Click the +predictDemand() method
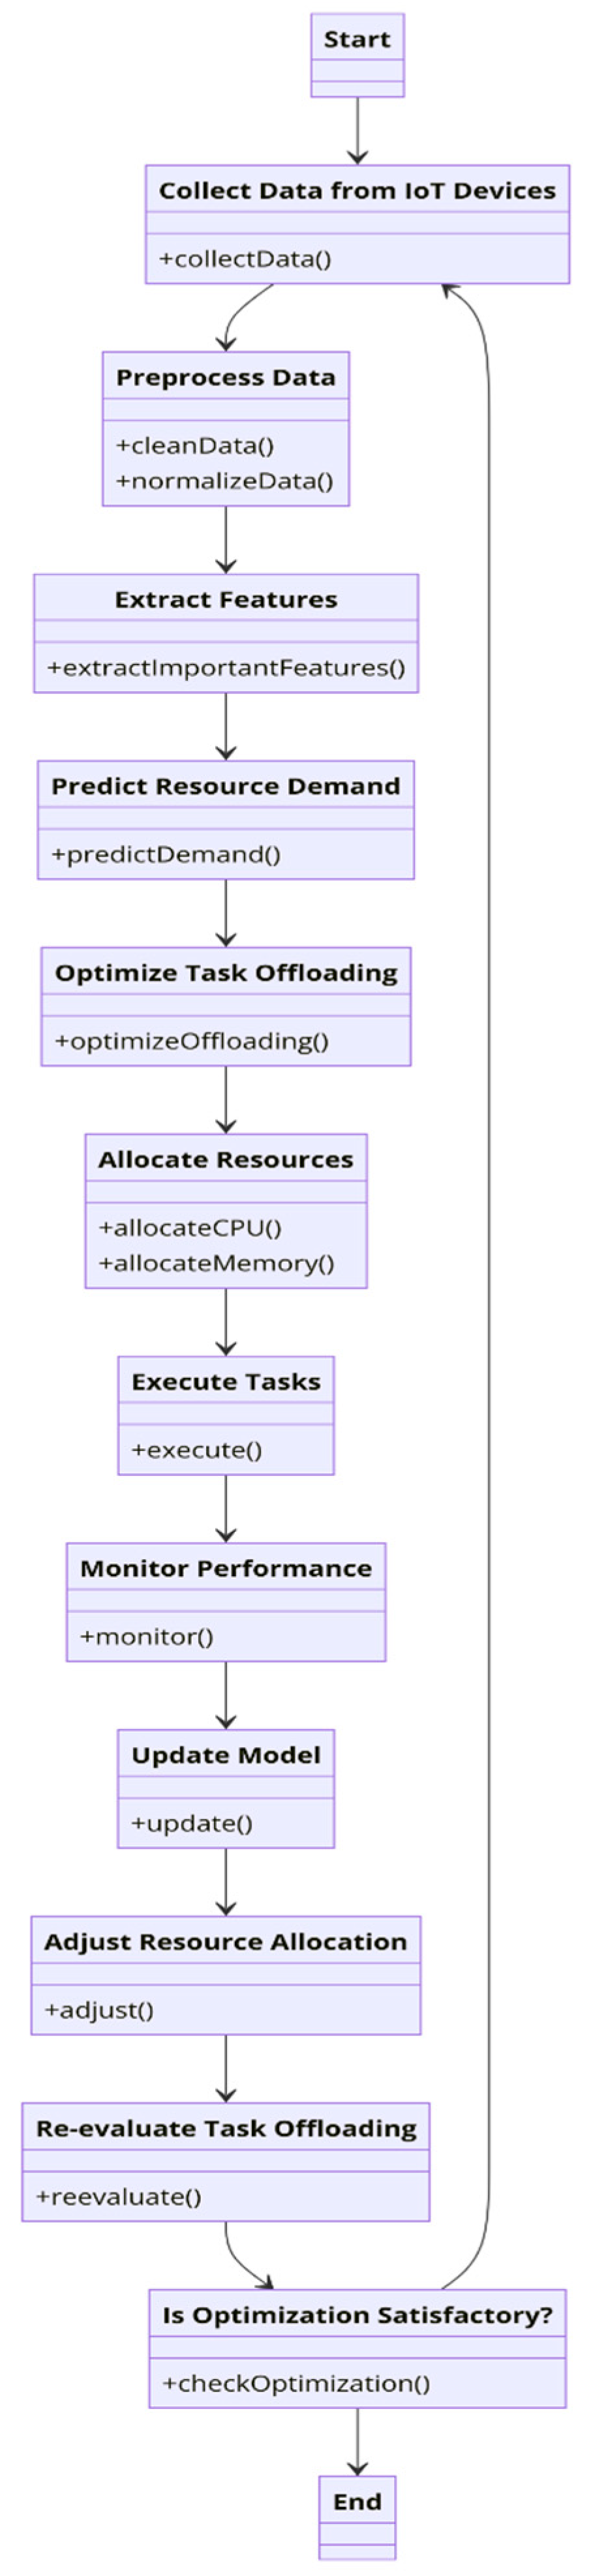 pos(166,855)
